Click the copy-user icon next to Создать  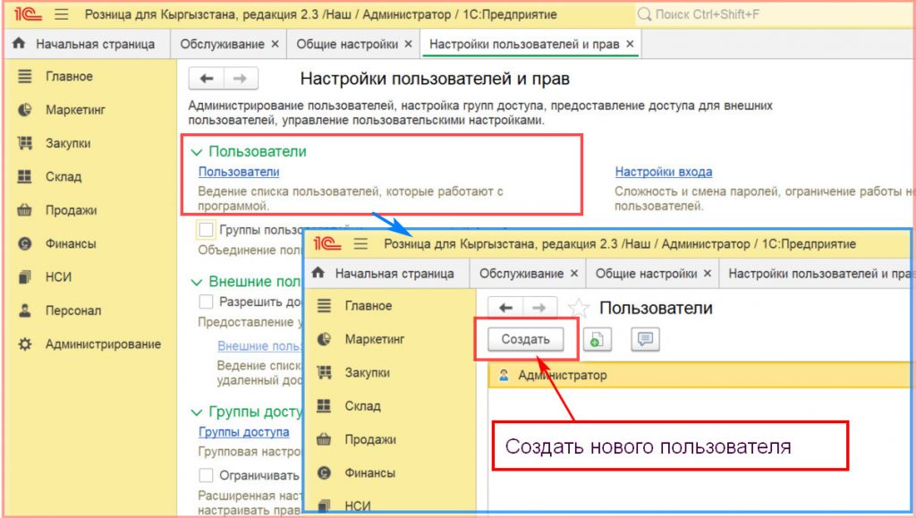[596, 340]
